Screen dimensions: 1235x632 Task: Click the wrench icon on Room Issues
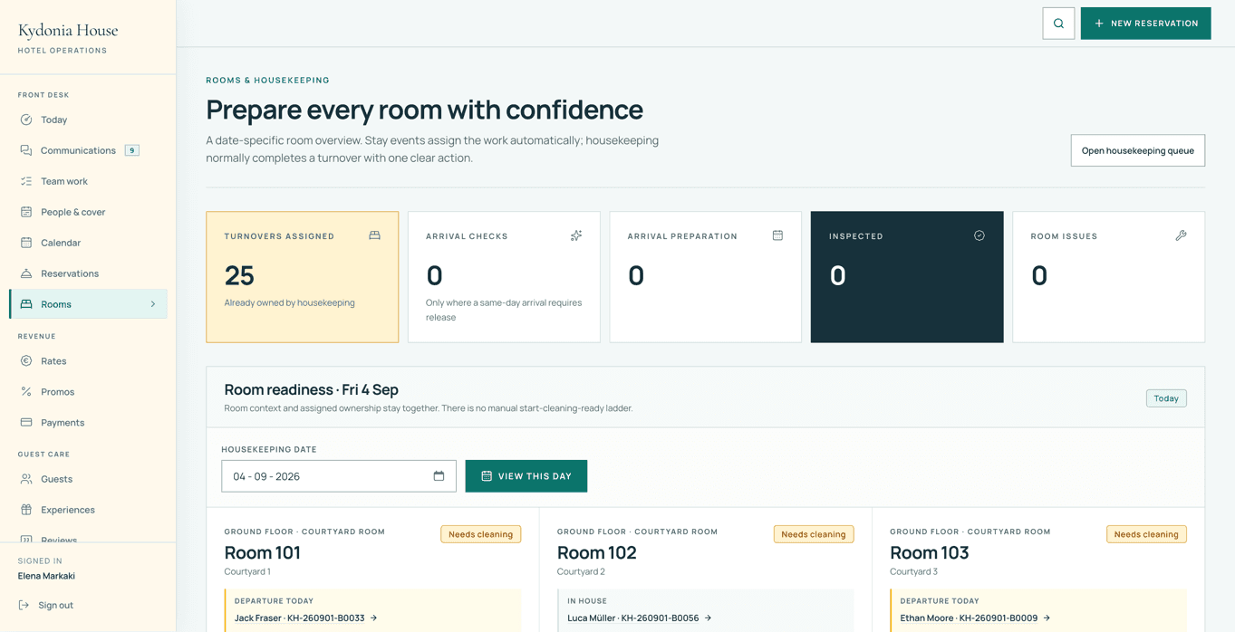(1181, 235)
